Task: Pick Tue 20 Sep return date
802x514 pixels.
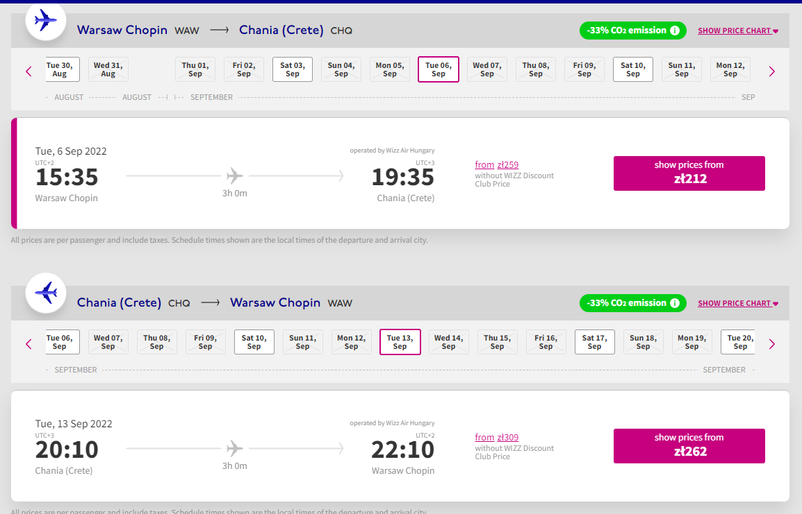Action: (x=739, y=342)
